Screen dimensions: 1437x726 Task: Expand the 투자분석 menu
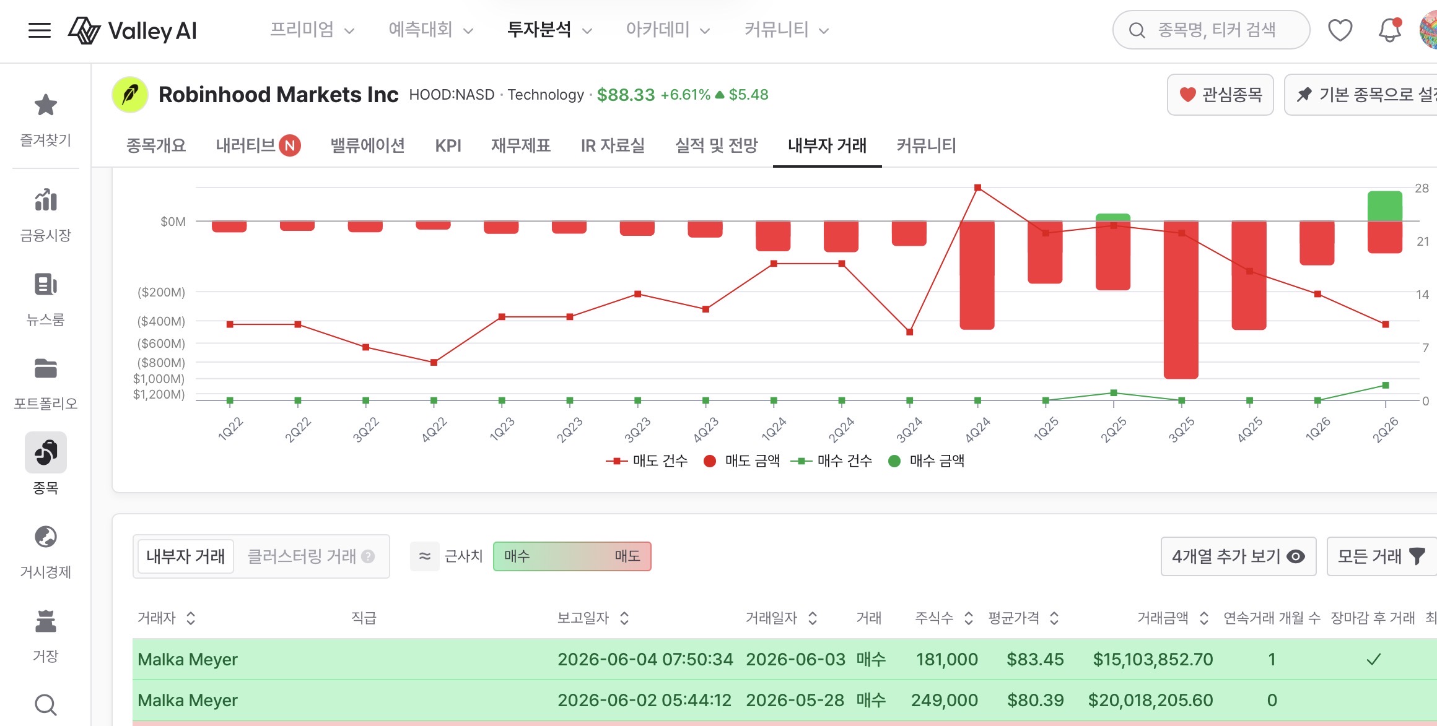(x=550, y=30)
